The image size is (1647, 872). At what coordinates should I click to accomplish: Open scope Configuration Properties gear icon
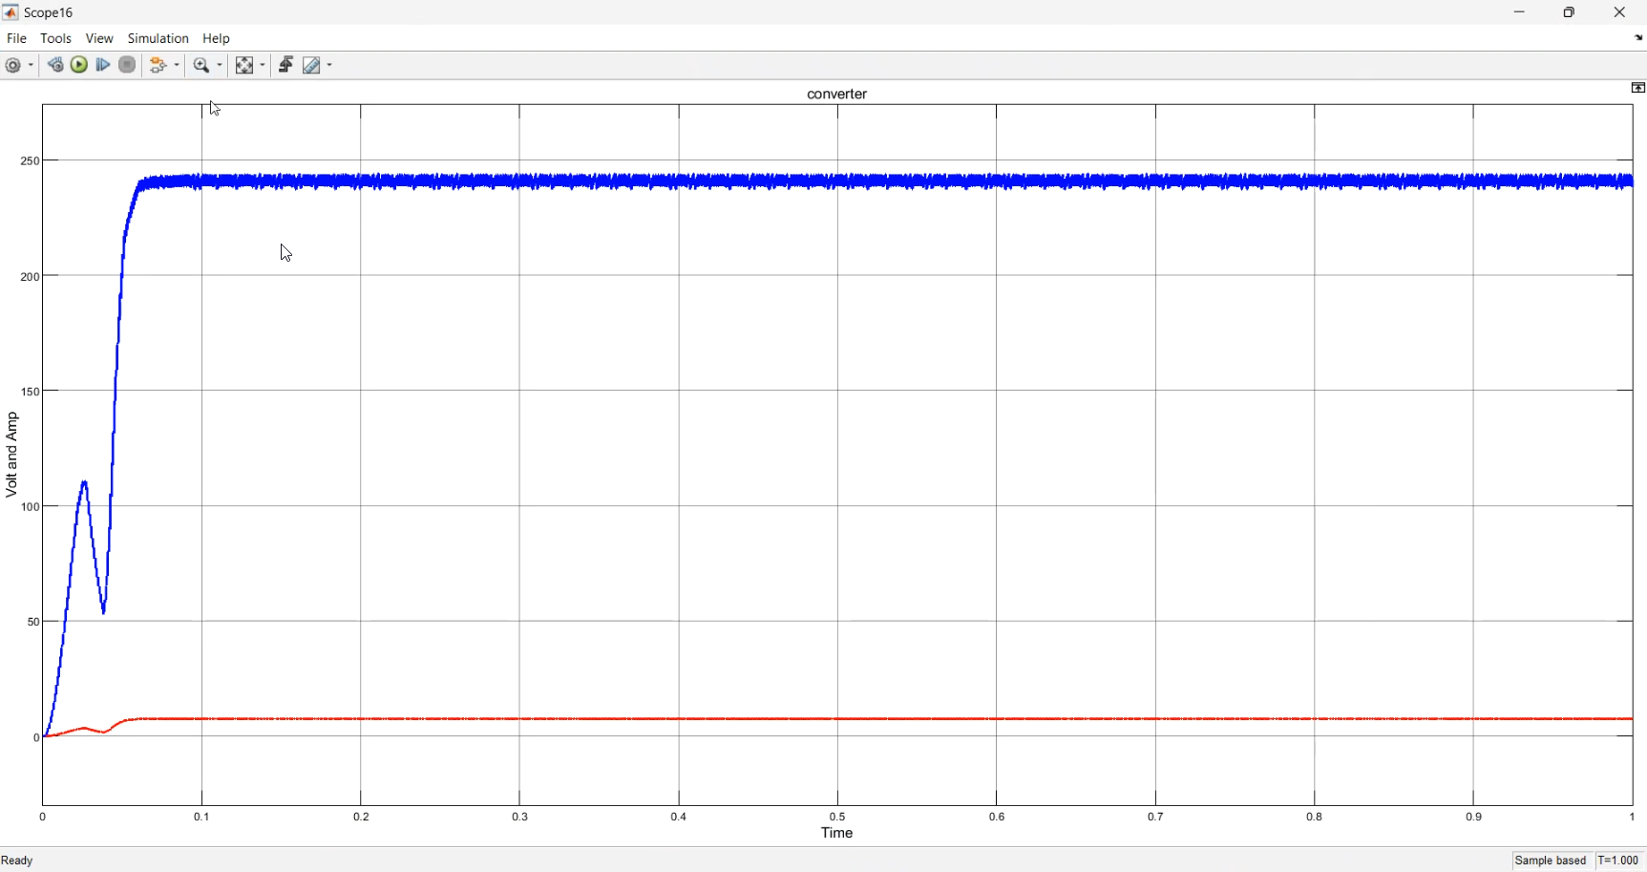13,66
